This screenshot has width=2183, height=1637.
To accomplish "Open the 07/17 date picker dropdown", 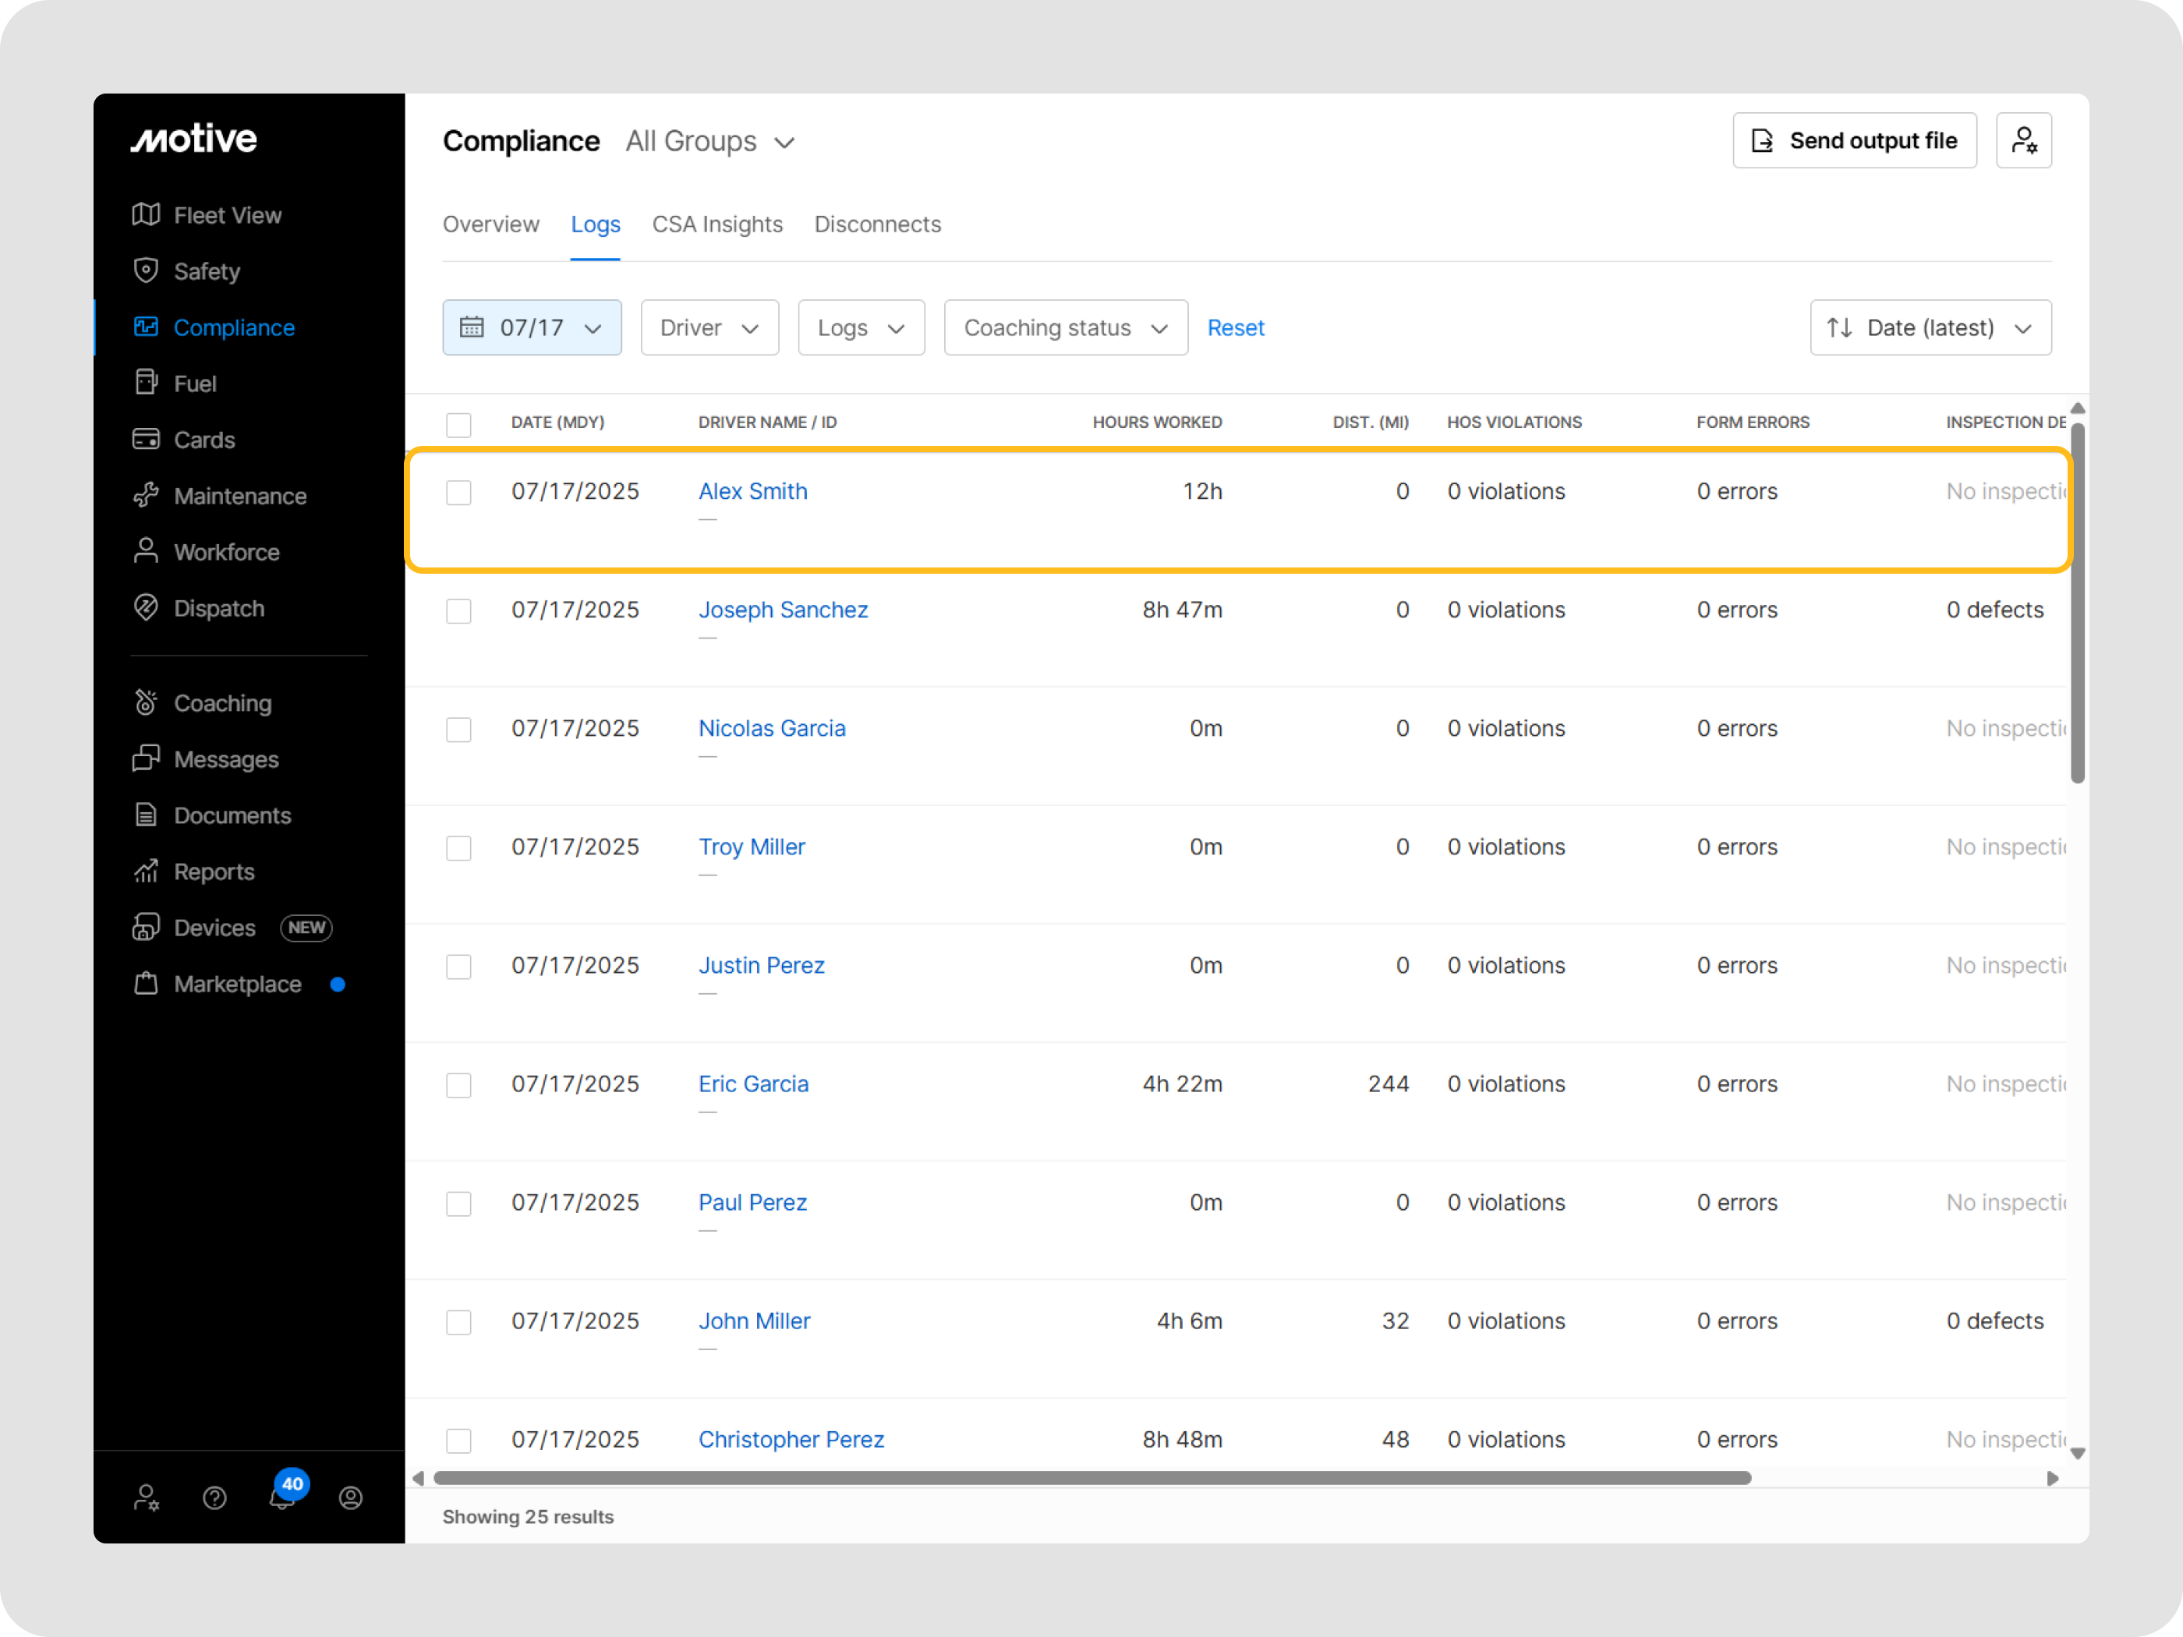I will coord(532,327).
